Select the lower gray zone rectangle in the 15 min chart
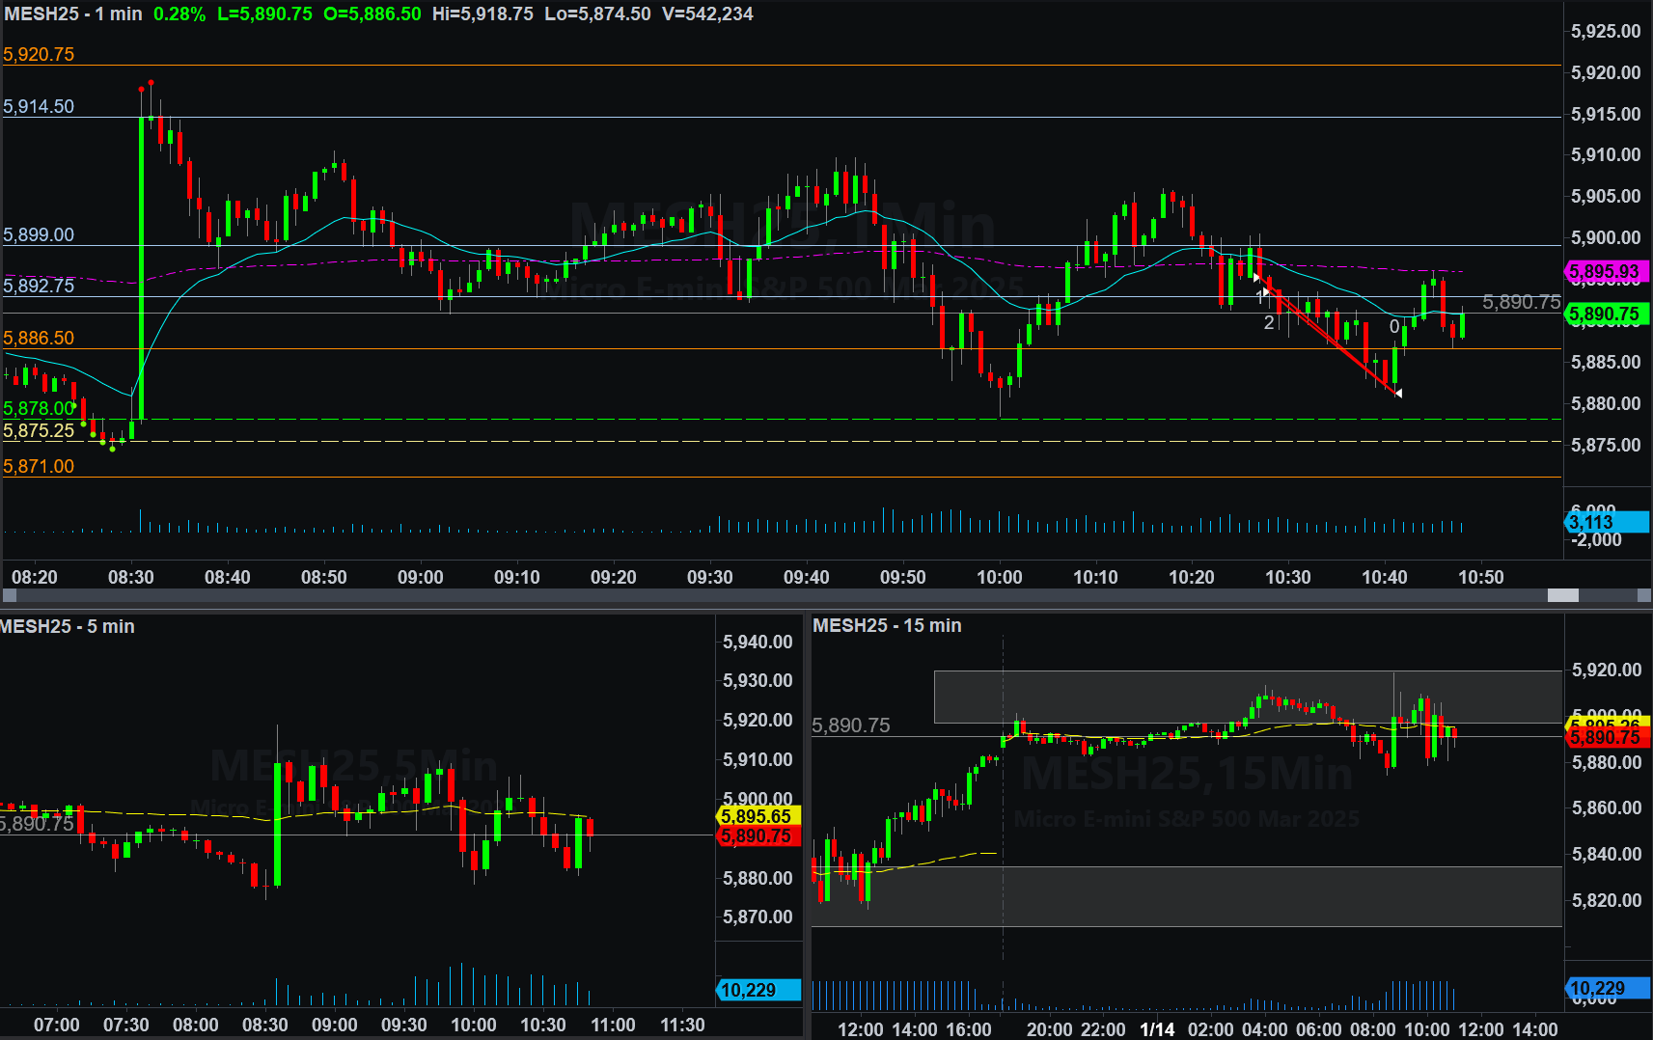This screenshot has height=1040, width=1653. click(x=1185, y=895)
